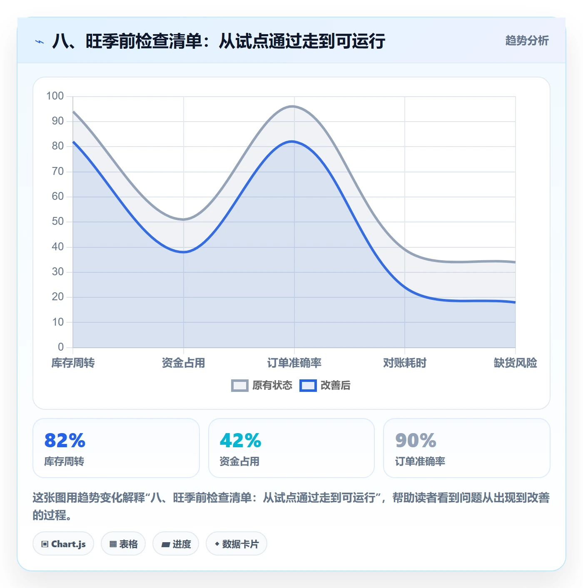The image size is (583, 588).
Task: Click the 资金占用 axis label
Action: pyautogui.click(x=184, y=363)
